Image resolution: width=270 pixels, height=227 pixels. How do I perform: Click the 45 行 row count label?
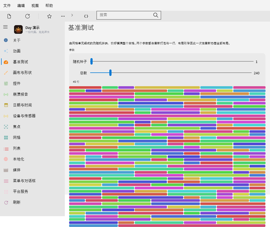[x=76, y=82]
